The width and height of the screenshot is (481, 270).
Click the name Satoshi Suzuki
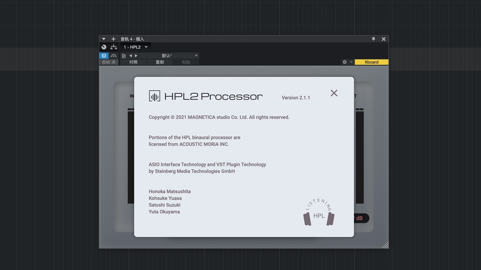click(165, 205)
